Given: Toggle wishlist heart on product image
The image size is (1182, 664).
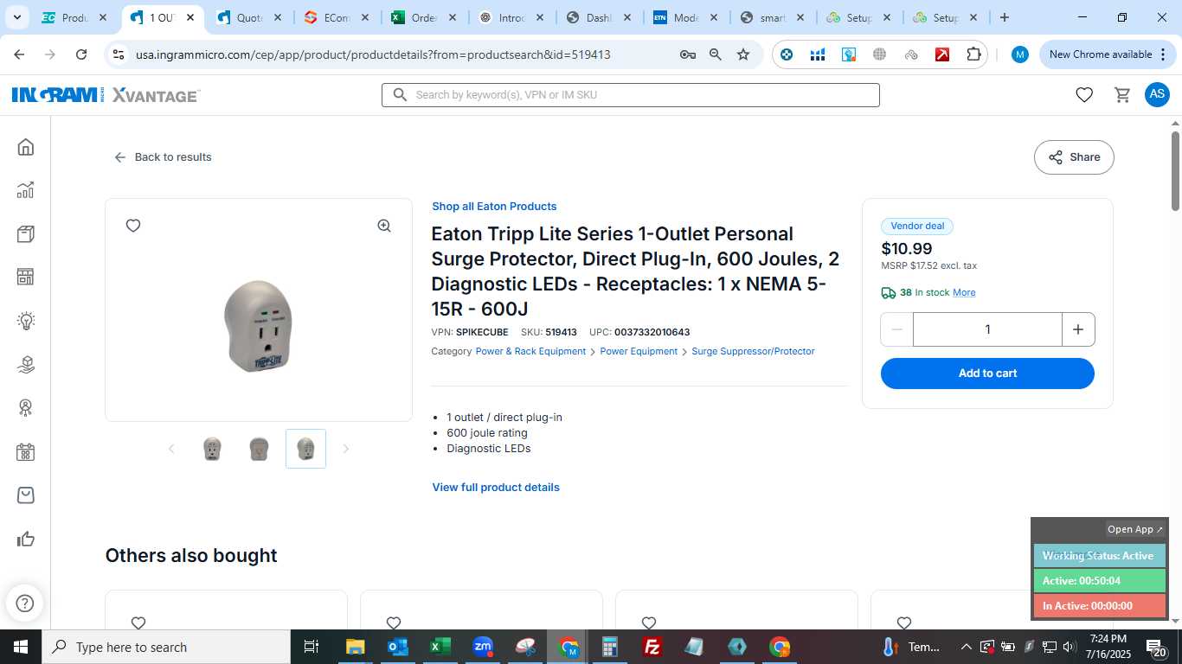Looking at the screenshot, I should pyautogui.click(x=133, y=226).
